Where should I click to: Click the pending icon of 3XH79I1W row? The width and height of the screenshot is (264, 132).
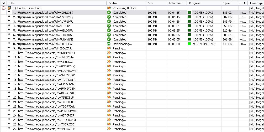coord(109,75)
